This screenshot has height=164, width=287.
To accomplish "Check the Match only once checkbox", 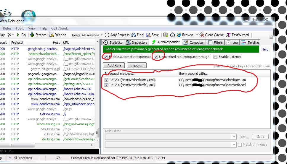I will click(240, 144).
